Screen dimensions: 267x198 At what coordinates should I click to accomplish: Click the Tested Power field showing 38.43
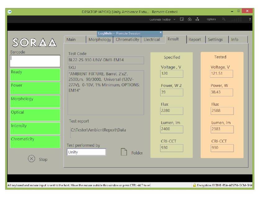coord(222,92)
